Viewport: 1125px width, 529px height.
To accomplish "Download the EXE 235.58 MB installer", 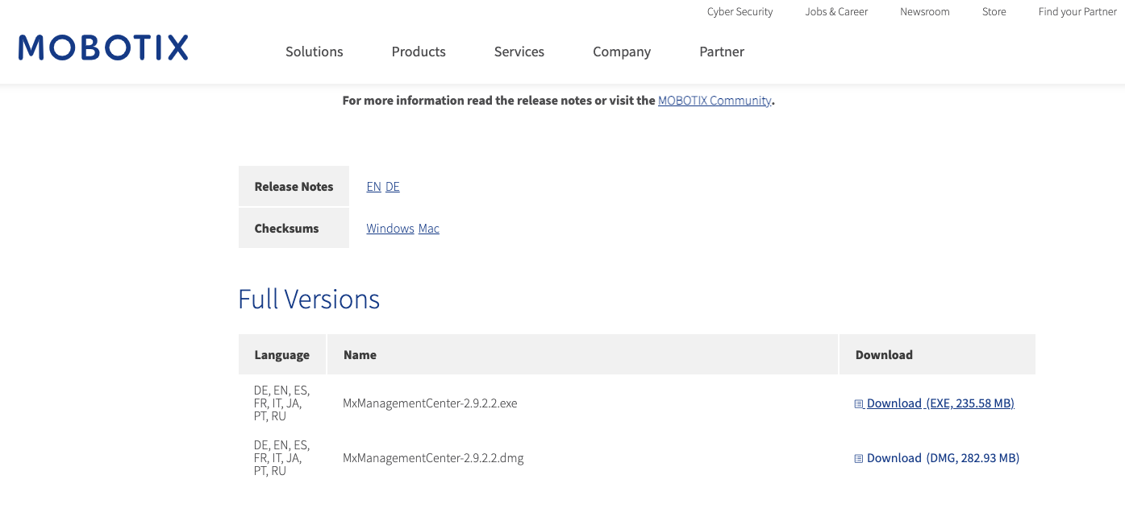I will pyautogui.click(x=940, y=403).
